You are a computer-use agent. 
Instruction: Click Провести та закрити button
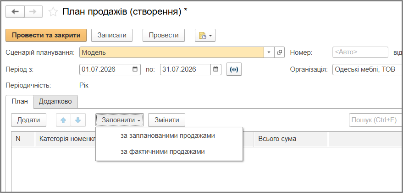pyautogui.click(x=46, y=35)
